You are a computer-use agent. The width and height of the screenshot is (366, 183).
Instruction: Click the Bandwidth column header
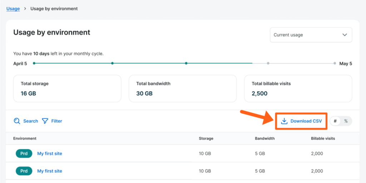coord(265,138)
